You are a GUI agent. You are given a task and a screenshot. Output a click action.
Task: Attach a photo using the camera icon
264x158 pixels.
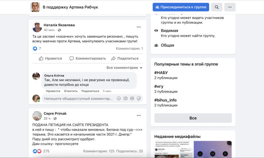(126, 98)
